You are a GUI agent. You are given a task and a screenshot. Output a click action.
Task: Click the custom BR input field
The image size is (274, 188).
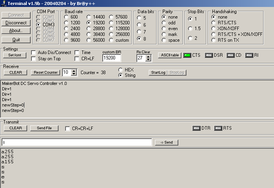112,58
